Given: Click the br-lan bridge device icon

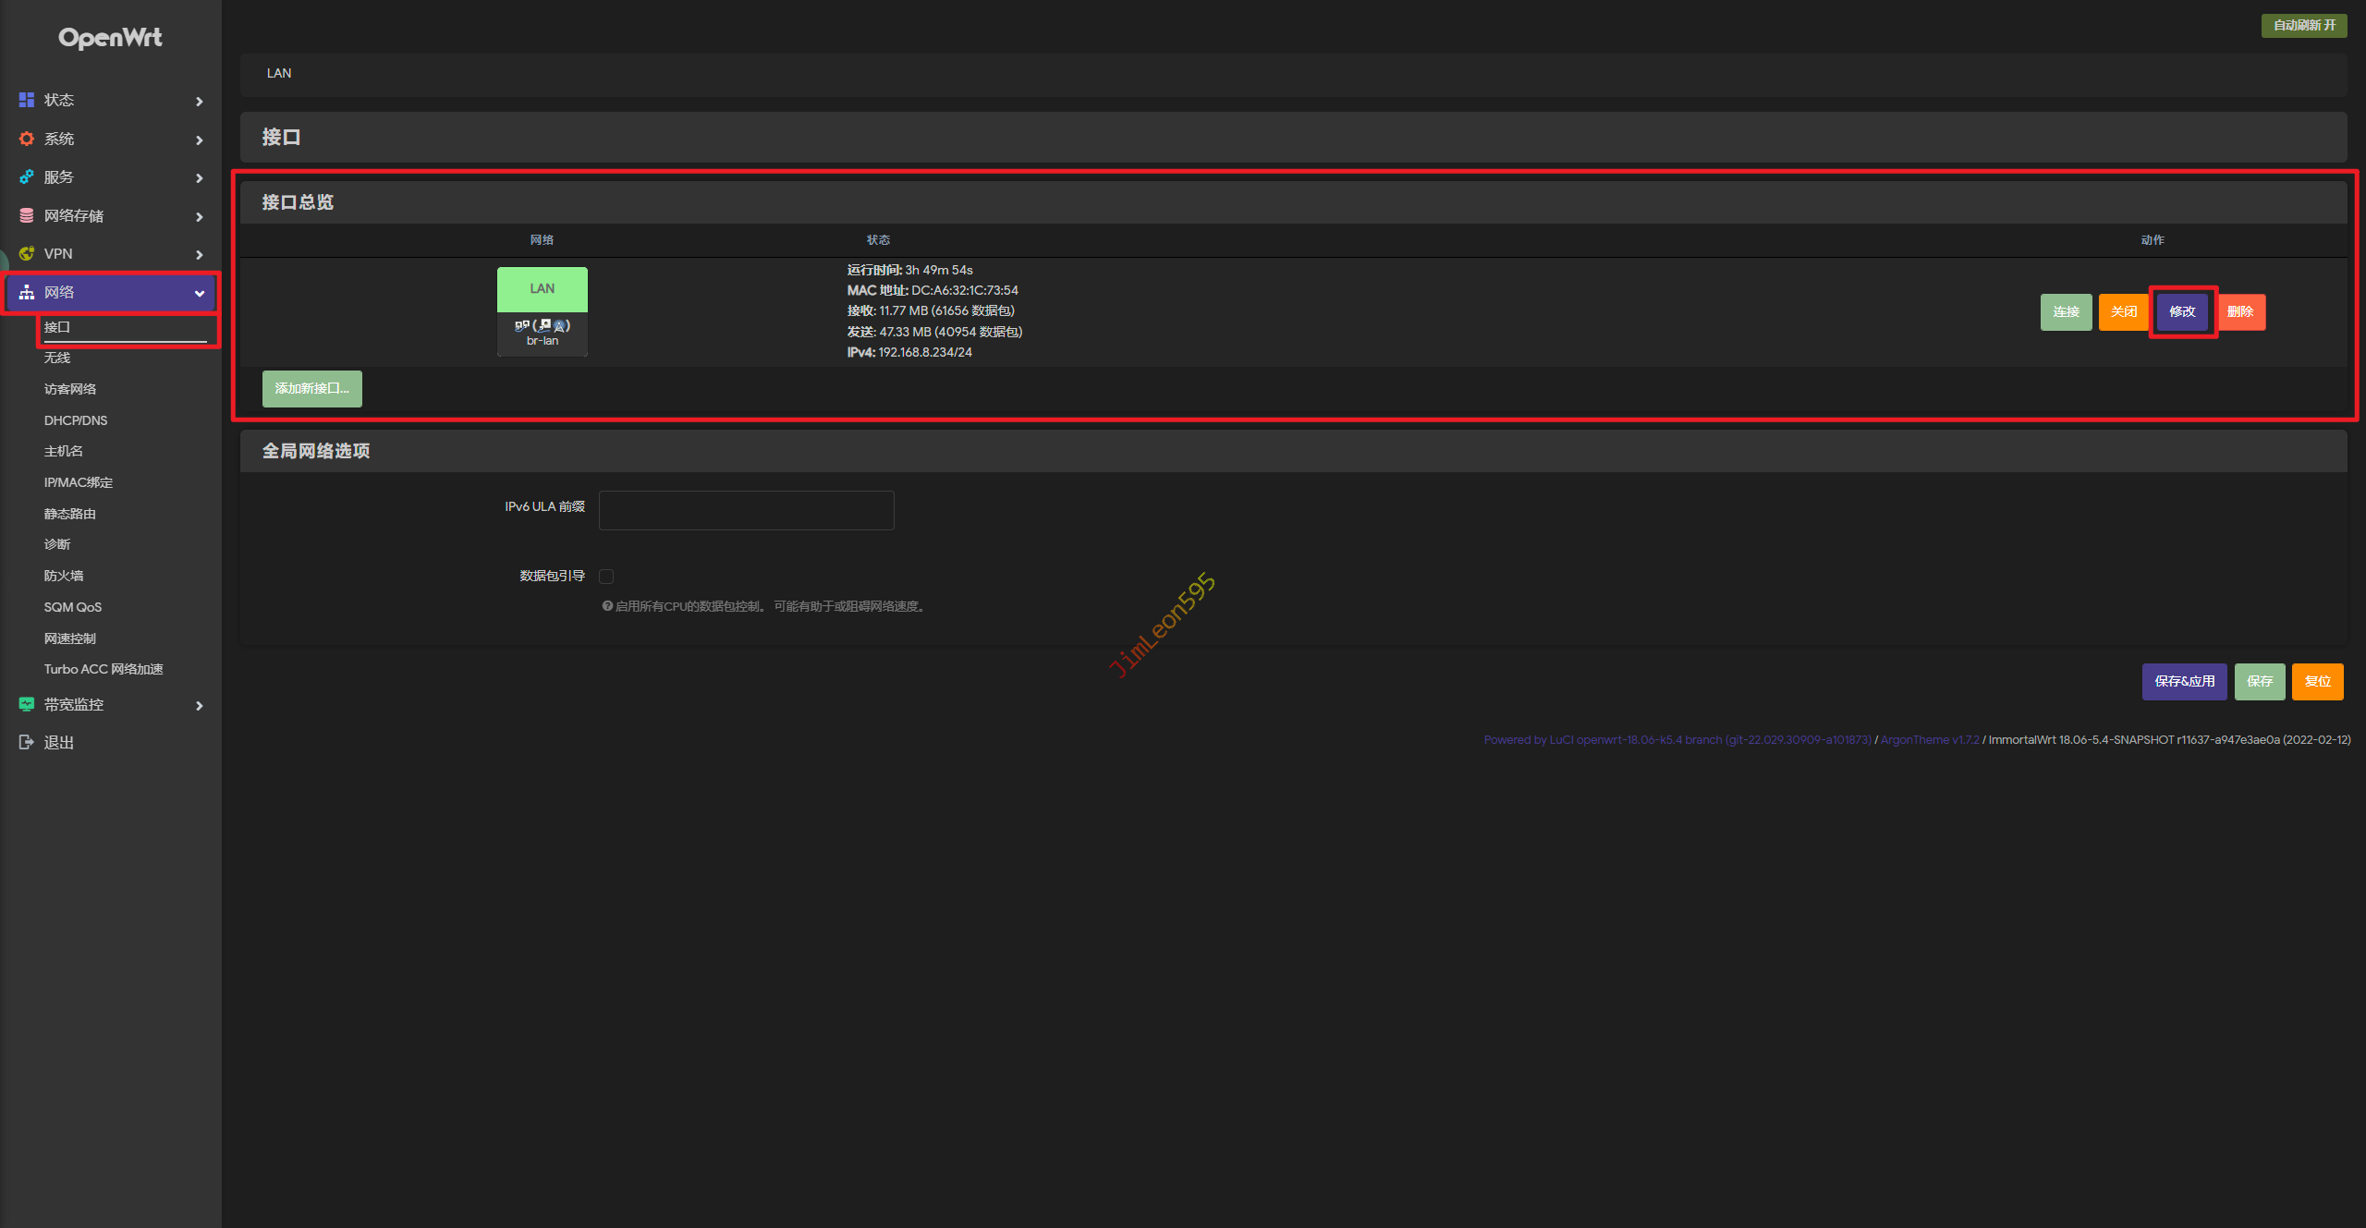Looking at the screenshot, I should (522, 325).
